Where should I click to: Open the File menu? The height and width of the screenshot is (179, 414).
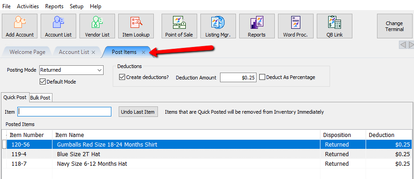click(6, 6)
